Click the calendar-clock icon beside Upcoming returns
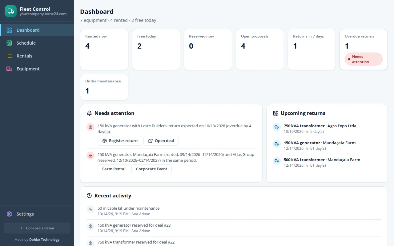394x246 pixels. click(275, 113)
